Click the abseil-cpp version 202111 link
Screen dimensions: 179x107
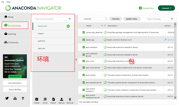pos(171,40)
